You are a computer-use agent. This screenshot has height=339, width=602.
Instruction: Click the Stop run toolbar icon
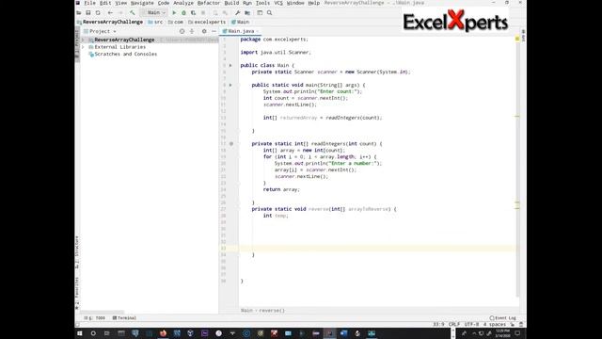click(x=203, y=12)
